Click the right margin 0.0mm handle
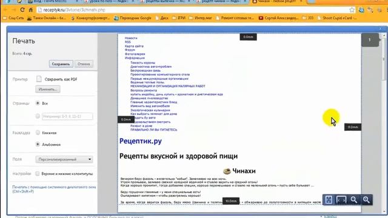The image size is (388, 218). pos(353,127)
